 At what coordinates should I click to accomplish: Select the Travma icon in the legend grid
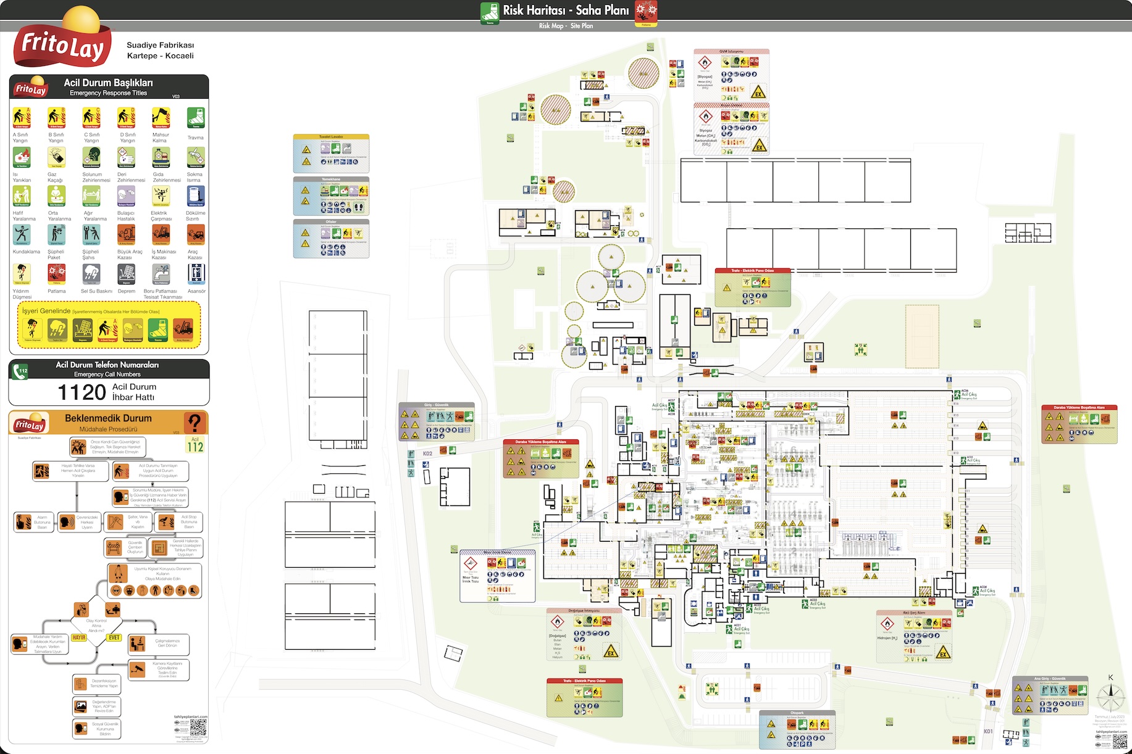[x=196, y=118]
